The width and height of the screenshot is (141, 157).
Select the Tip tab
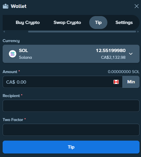pyautogui.click(x=98, y=23)
